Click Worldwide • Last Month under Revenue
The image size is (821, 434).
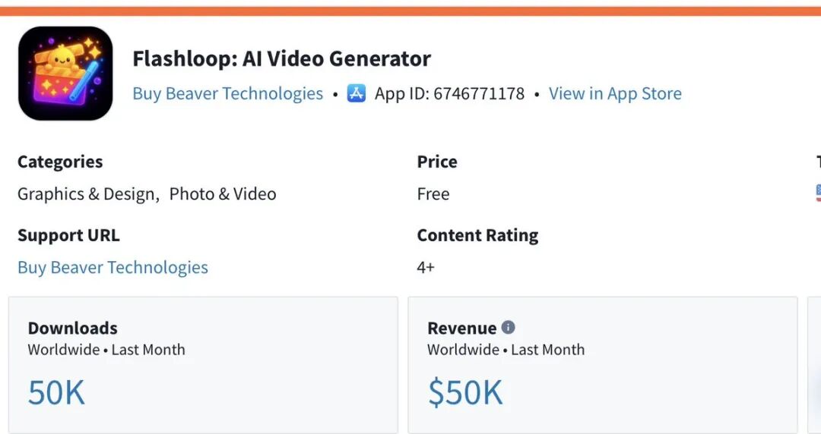pyautogui.click(x=506, y=350)
